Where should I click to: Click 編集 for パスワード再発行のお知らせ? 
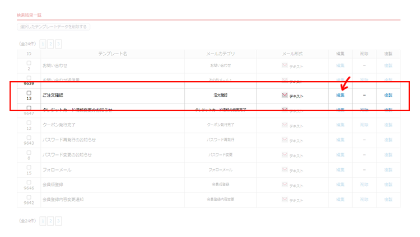[340, 140]
